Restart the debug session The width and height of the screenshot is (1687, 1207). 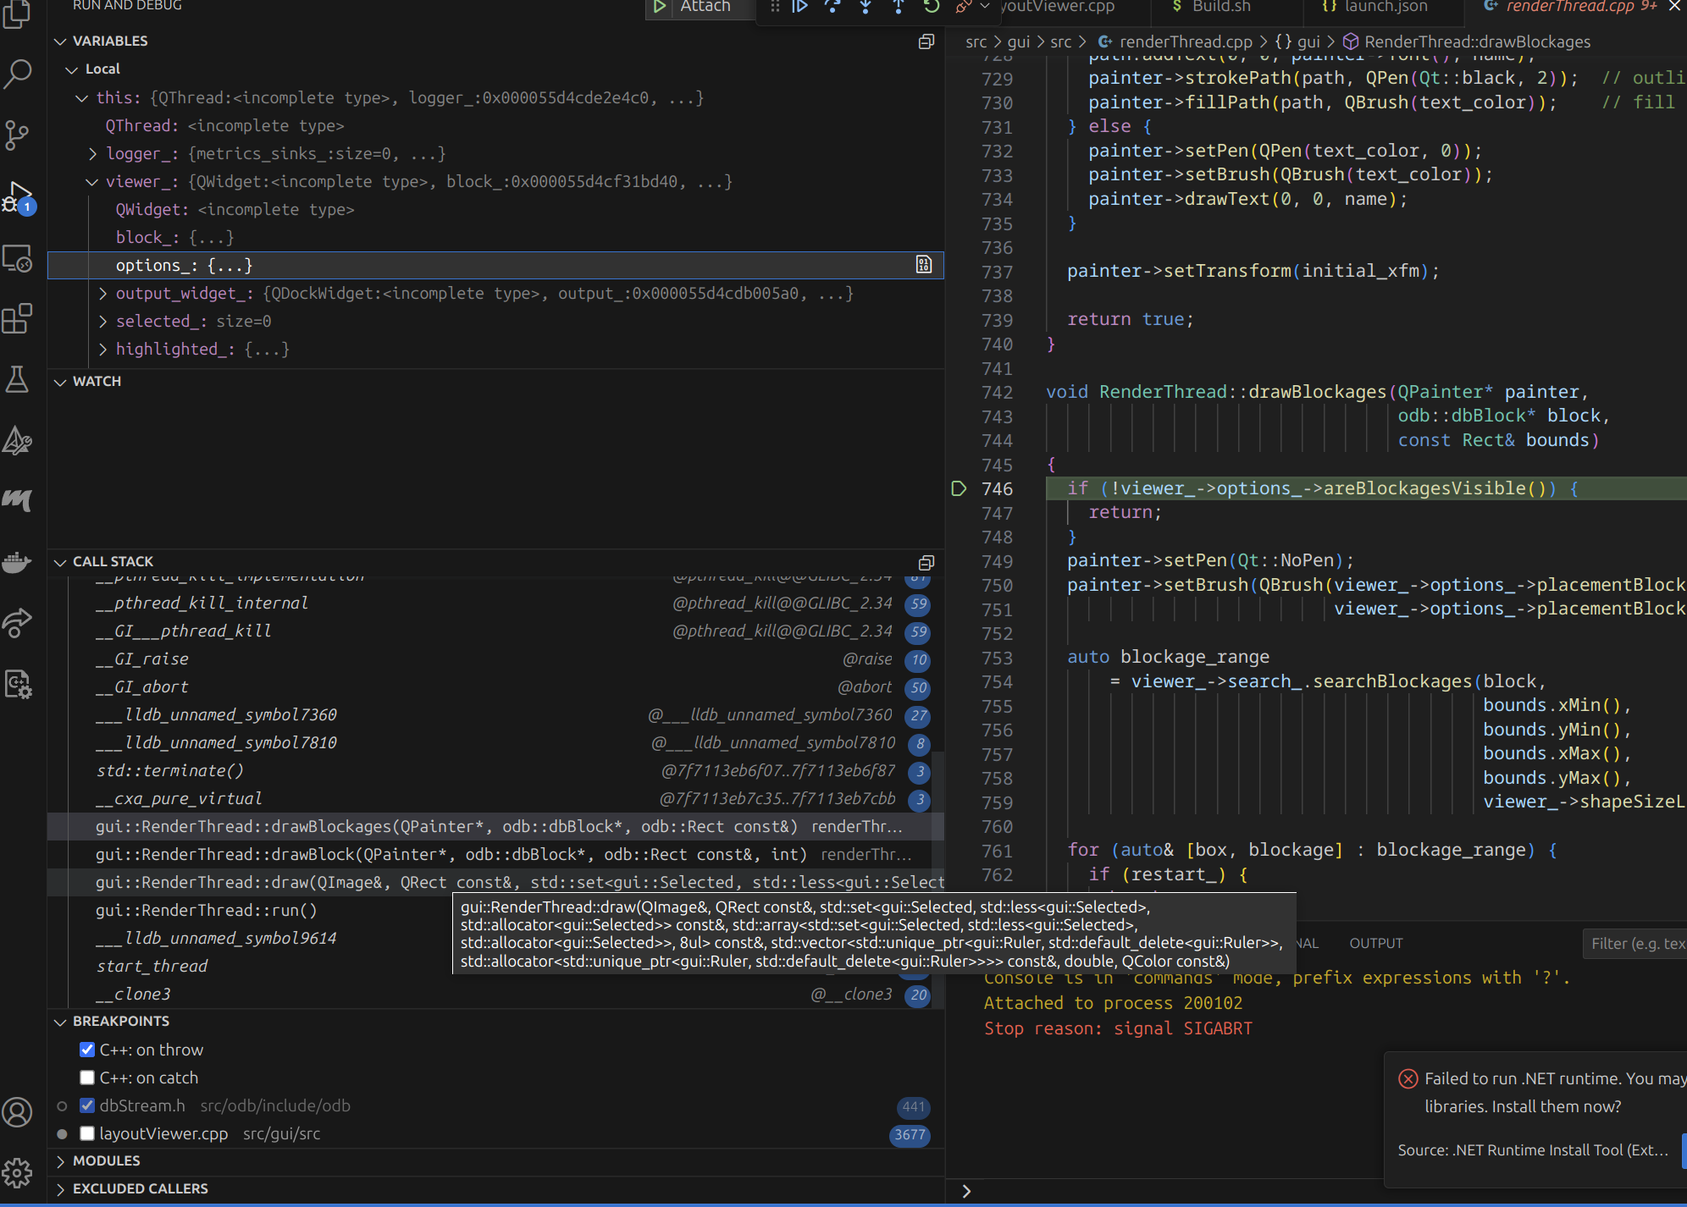pyautogui.click(x=932, y=7)
